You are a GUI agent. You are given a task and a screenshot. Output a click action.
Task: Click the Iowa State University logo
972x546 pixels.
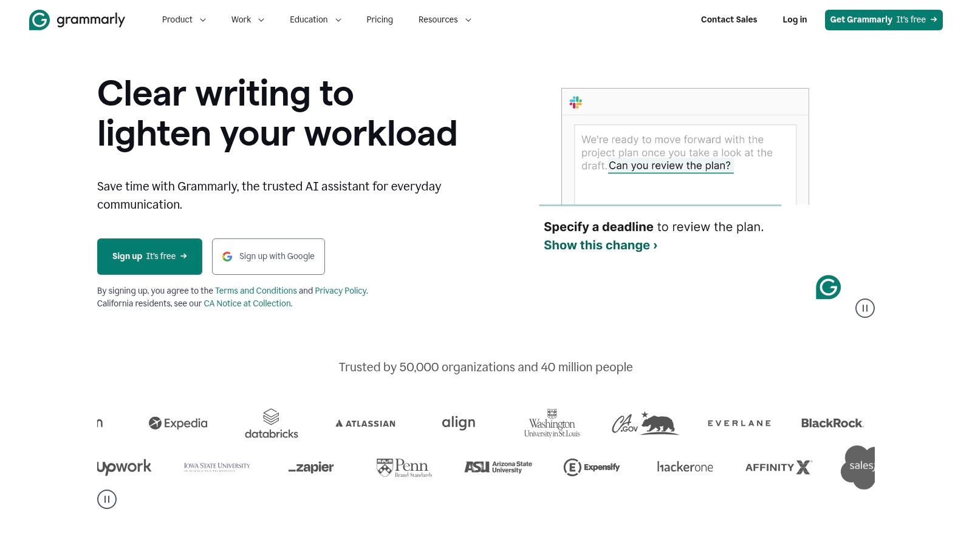coord(217,467)
